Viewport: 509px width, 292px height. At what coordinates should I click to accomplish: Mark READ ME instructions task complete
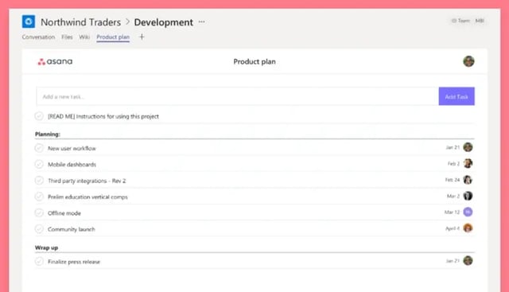(39, 116)
